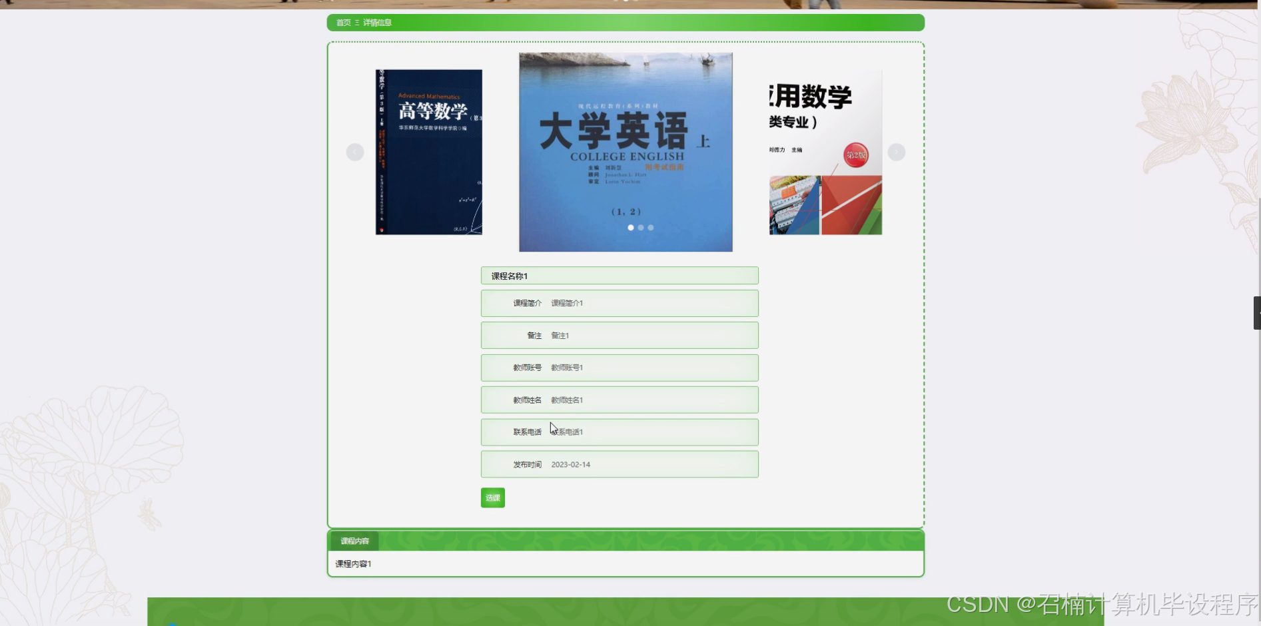Click the 高等数学 book cover image
1261x626 pixels.
(429, 151)
